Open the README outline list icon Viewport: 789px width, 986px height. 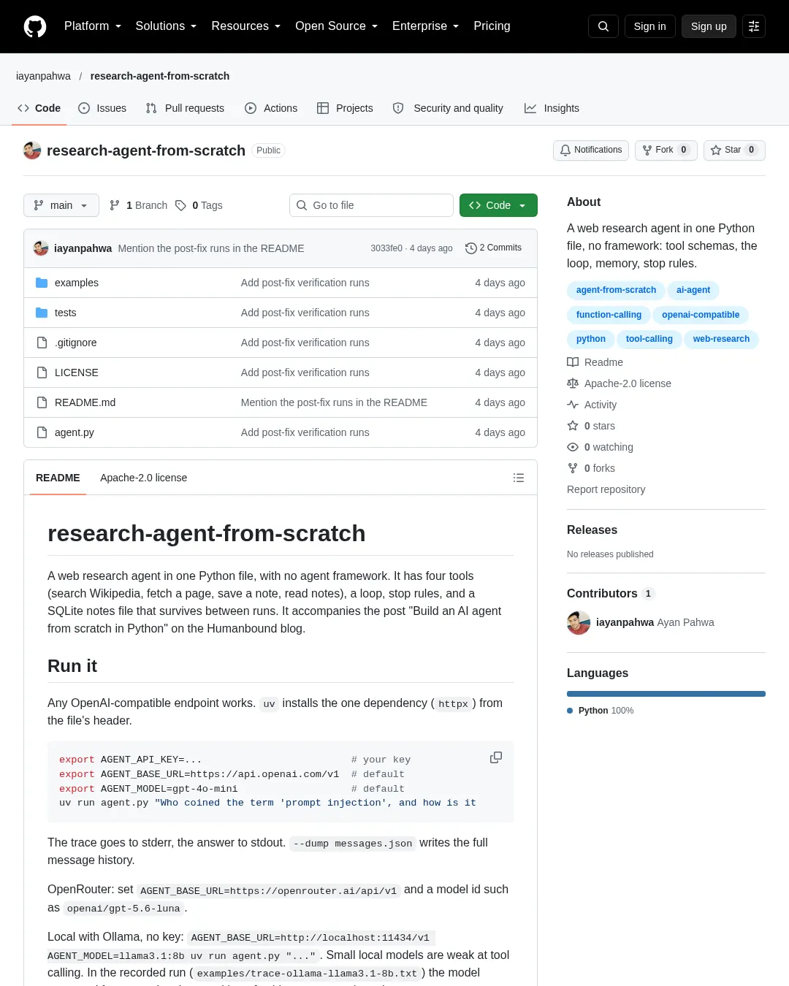tap(519, 478)
